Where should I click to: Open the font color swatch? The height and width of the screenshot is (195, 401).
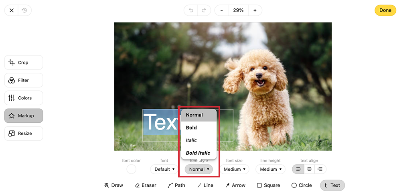[131, 169]
